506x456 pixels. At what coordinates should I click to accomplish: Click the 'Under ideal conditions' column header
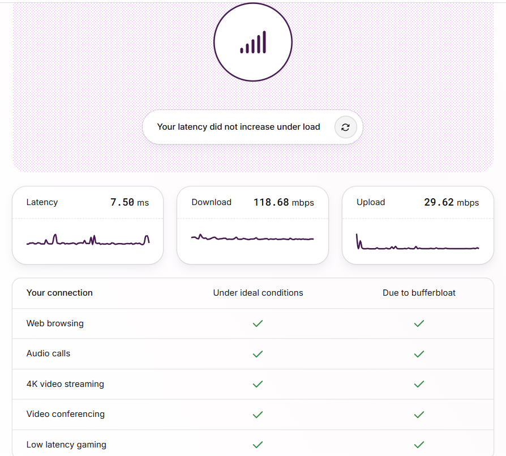click(x=258, y=293)
